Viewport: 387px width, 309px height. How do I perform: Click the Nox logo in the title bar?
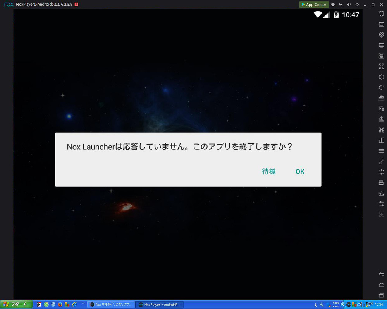9,4
